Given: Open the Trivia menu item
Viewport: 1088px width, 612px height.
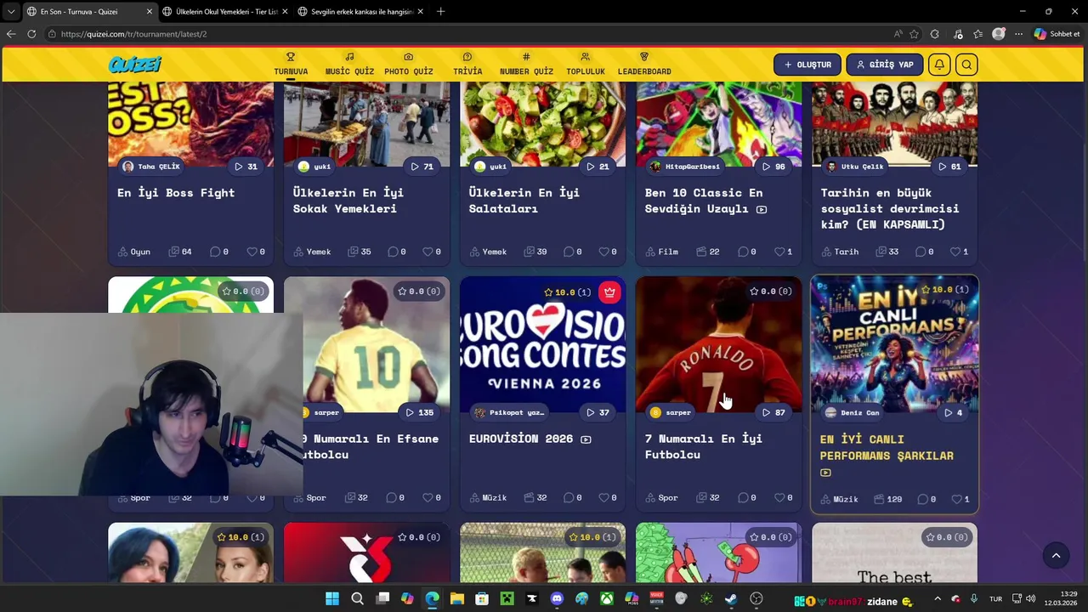Looking at the screenshot, I should point(467,65).
